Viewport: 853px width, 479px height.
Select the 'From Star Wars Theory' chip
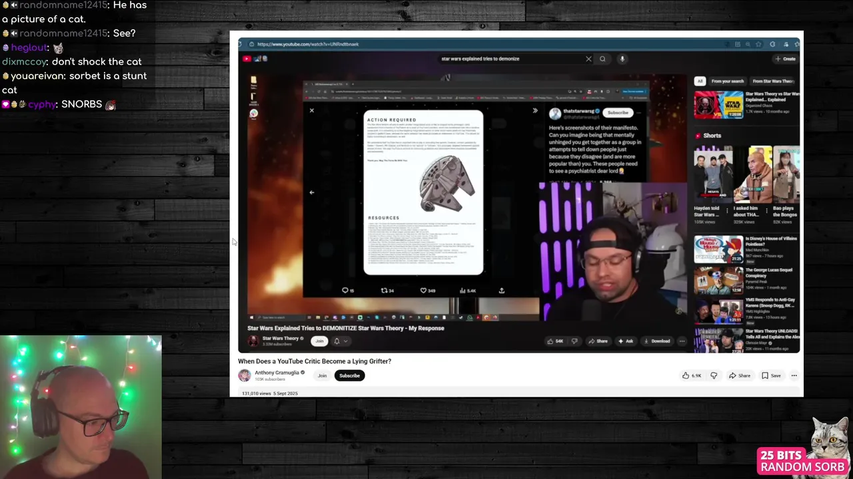(x=773, y=81)
